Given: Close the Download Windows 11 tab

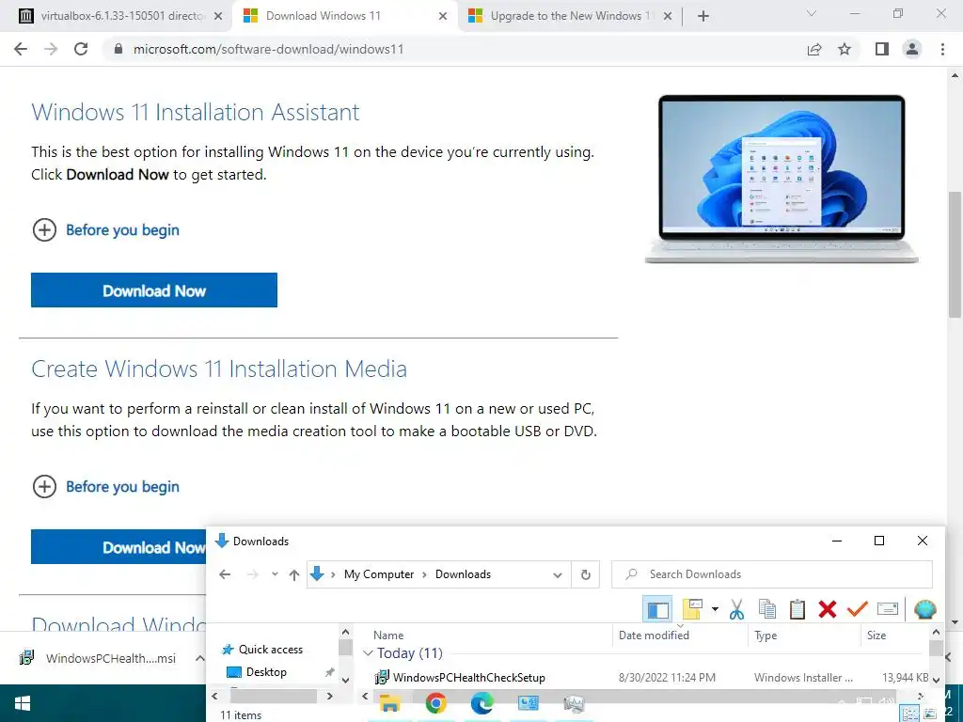Looking at the screenshot, I should [443, 17].
